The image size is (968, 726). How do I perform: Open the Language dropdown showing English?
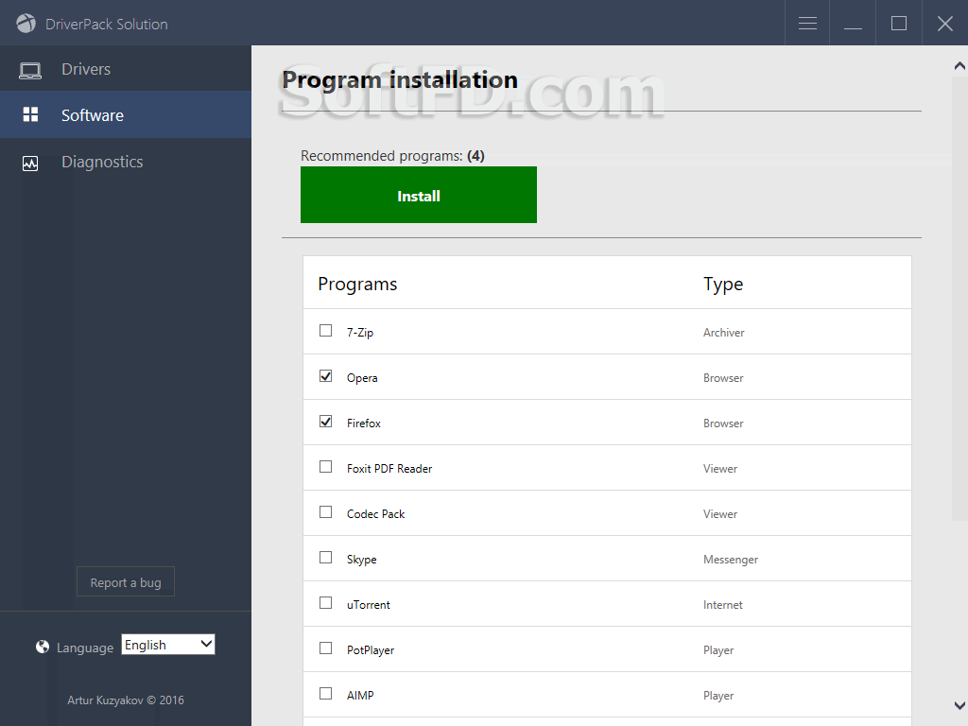pos(168,645)
